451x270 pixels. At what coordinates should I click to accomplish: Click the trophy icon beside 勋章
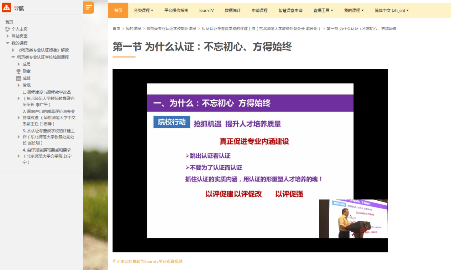(x=19, y=71)
